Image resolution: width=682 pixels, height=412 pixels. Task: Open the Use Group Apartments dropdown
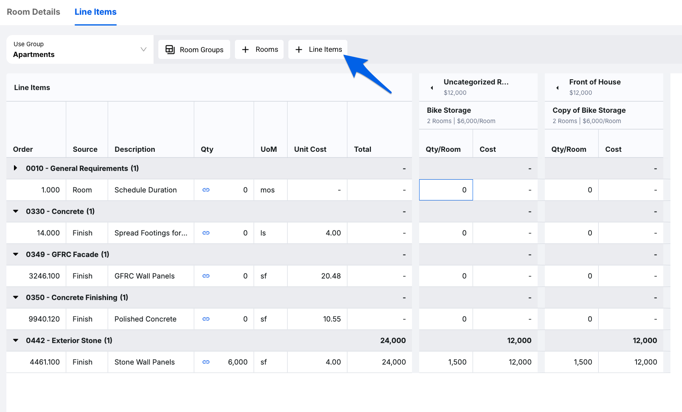click(80, 49)
